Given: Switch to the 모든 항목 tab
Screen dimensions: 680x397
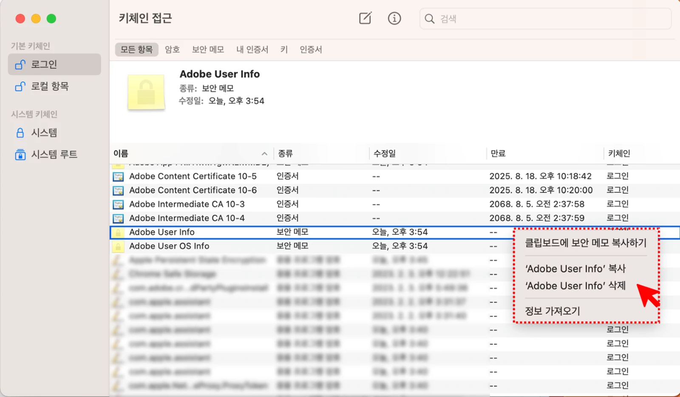Looking at the screenshot, I should pyautogui.click(x=136, y=50).
